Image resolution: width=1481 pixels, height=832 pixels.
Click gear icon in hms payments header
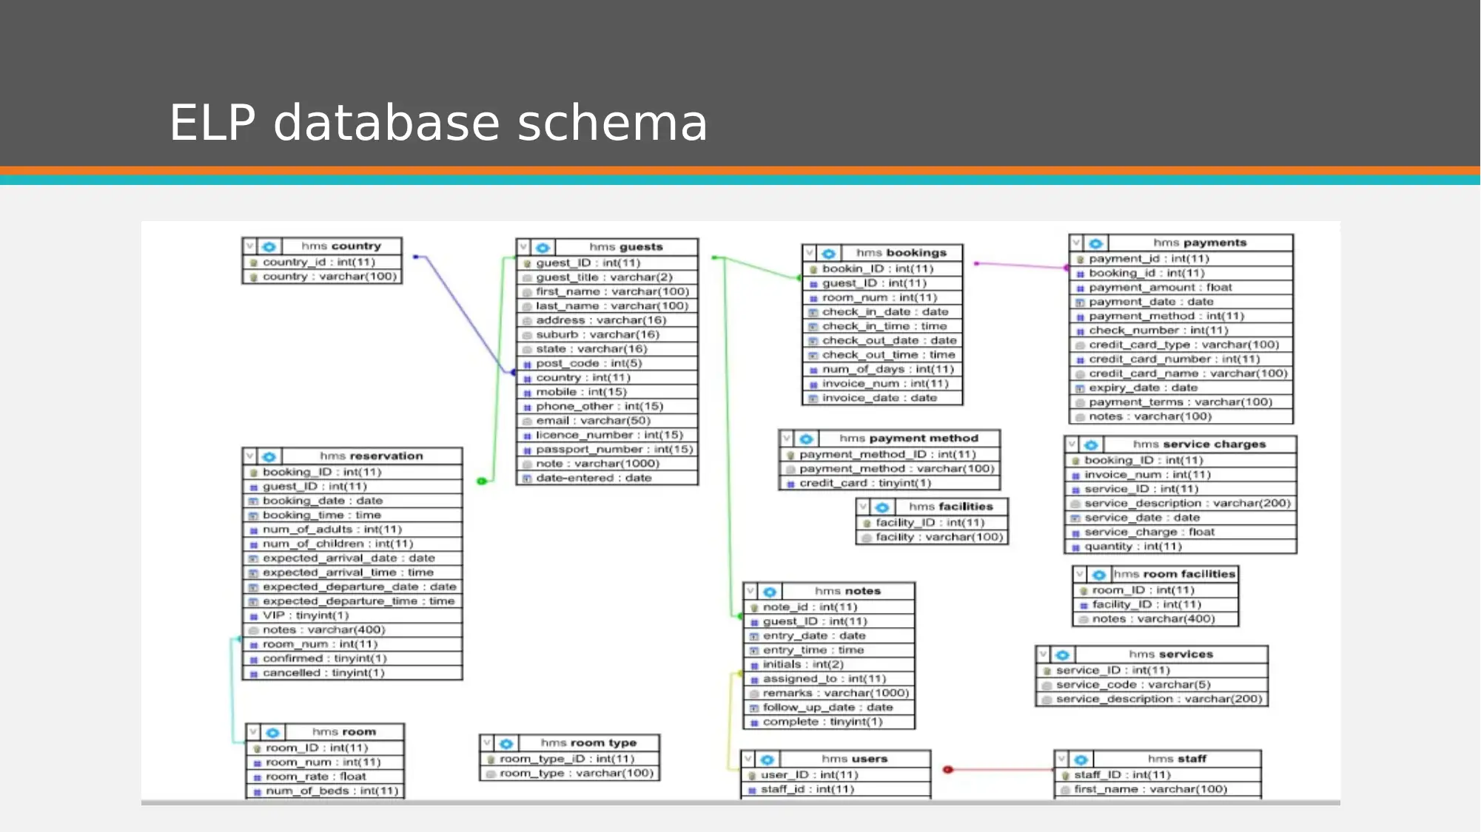coord(1095,243)
